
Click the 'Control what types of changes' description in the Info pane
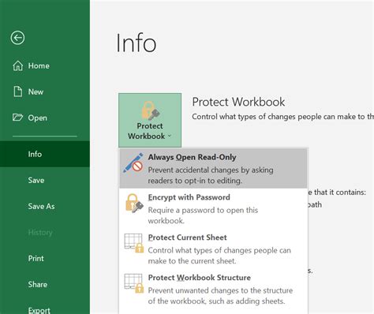tap(282, 117)
